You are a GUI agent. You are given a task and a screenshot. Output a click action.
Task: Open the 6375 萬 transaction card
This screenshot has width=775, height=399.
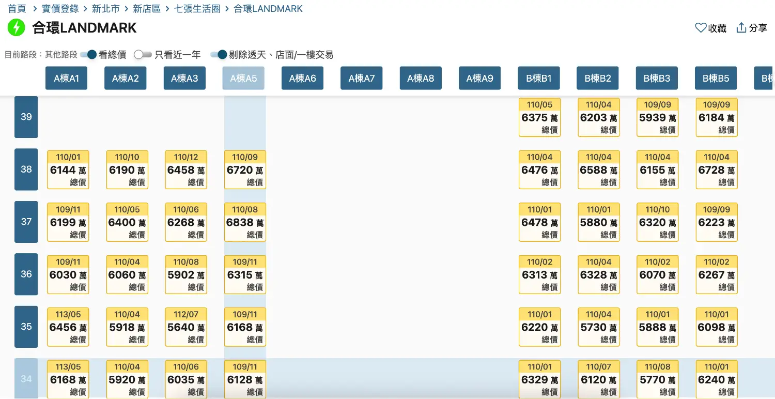click(x=539, y=117)
